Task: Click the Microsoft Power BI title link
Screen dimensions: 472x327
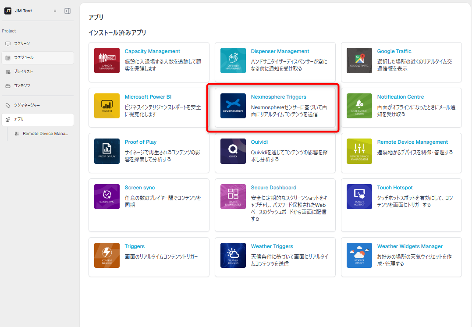Action: point(148,97)
